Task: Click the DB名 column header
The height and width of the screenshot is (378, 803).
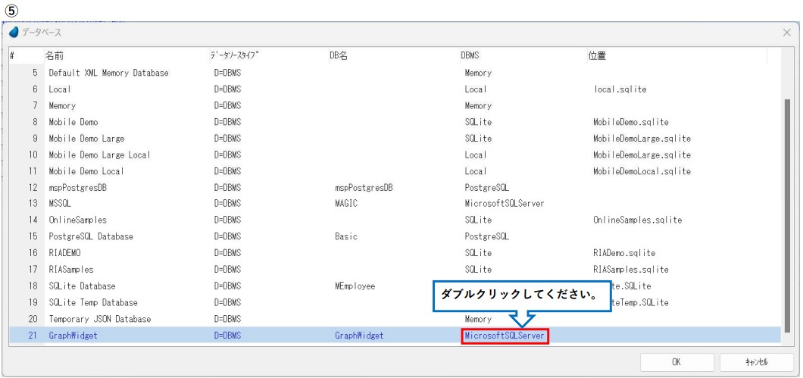Action: pos(338,56)
